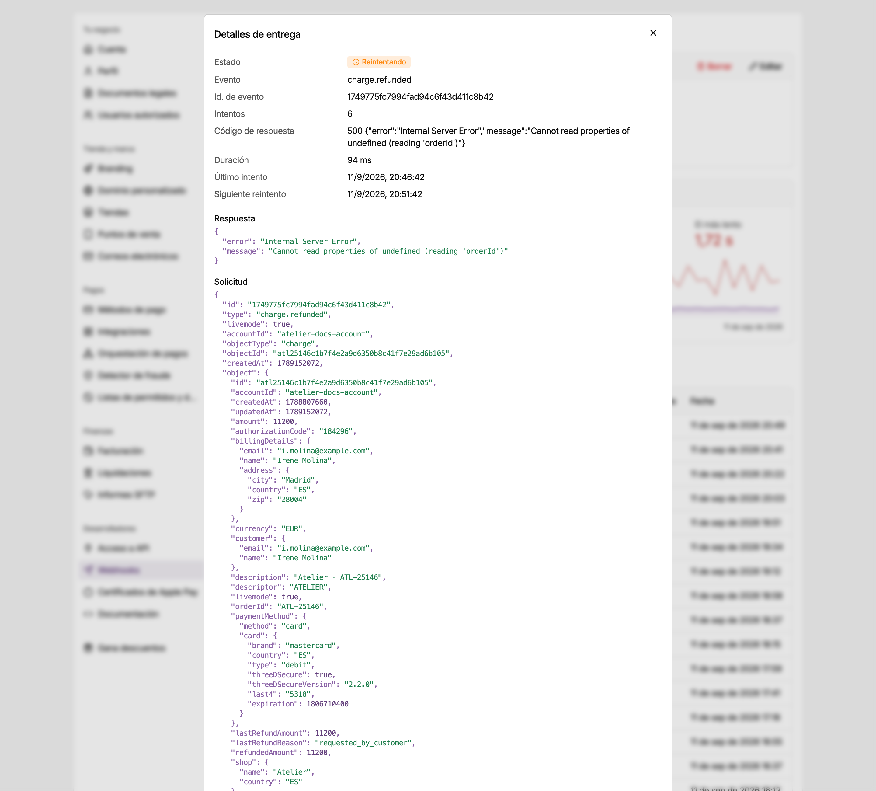Select the "lastRefundReason" JSON line
The image size is (876, 791).
(323, 743)
